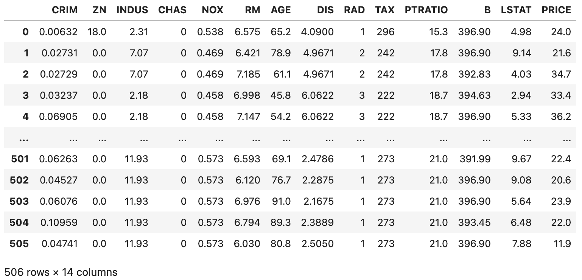Screen dimensions: 582x280
Task: Select the AGE column header
Action: point(281,10)
